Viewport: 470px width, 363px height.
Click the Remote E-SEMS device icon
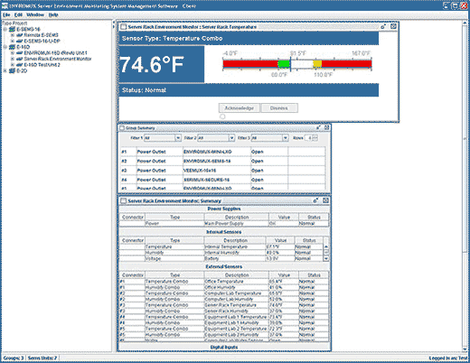point(20,35)
